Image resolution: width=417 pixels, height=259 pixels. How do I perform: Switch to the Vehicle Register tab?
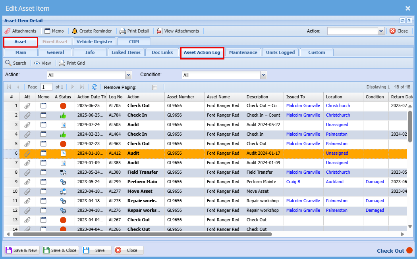[94, 42]
